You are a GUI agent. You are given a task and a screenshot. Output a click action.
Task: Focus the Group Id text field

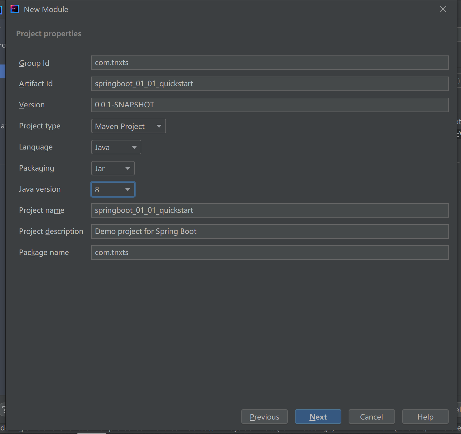coord(270,63)
